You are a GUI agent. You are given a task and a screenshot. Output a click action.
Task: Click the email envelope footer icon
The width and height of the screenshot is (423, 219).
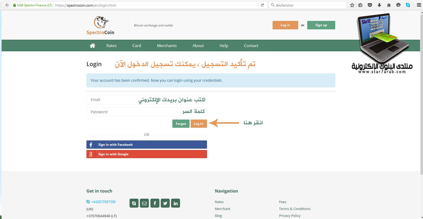tap(144, 203)
